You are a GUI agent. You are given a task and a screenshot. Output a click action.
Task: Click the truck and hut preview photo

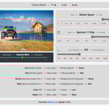(x=27, y=31)
